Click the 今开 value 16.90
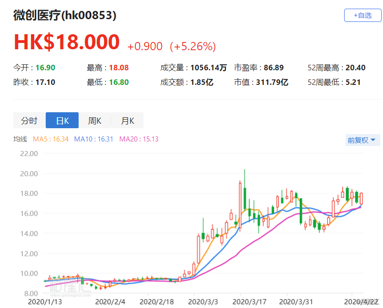383x308 pixels. tap(45, 68)
